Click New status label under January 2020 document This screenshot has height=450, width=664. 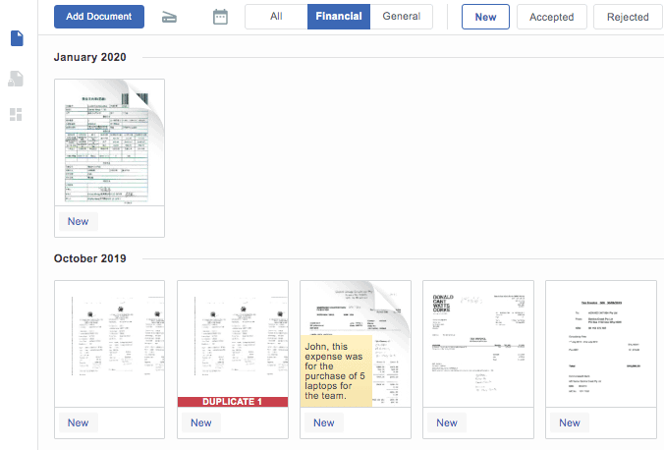pyautogui.click(x=78, y=221)
